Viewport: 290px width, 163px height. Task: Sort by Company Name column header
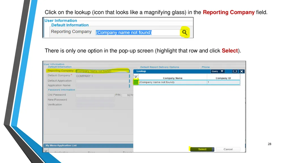click(172, 78)
